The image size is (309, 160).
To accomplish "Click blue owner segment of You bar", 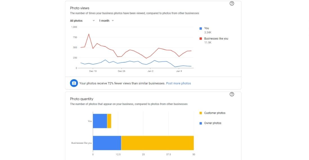I will 100,121.
